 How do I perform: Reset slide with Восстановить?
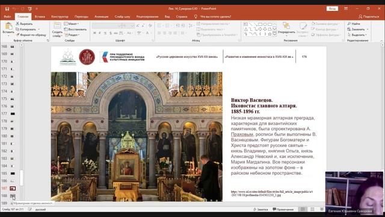(x=75, y=30)
